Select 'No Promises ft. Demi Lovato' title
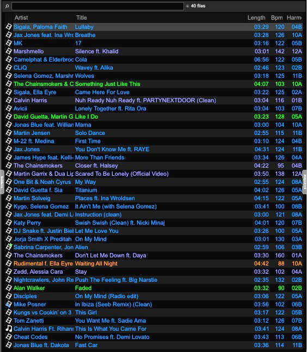Image resolution: width=307 pixels, height=352 pixels. pyautogui.click(x=112, y=337)
